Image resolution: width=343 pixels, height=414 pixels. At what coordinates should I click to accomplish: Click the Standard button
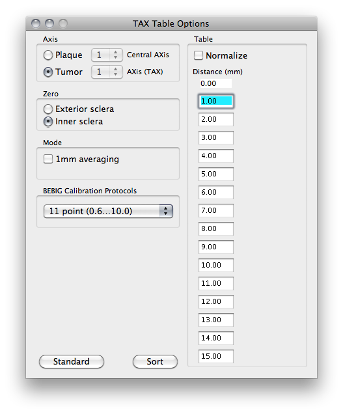tap(72, 361)
